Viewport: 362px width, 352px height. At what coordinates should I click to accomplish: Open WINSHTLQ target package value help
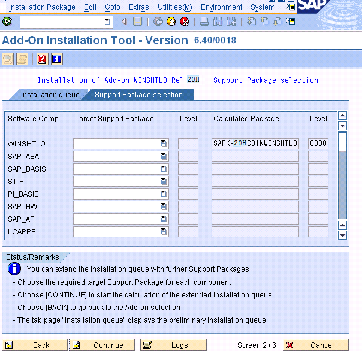[x=164, y=143]
